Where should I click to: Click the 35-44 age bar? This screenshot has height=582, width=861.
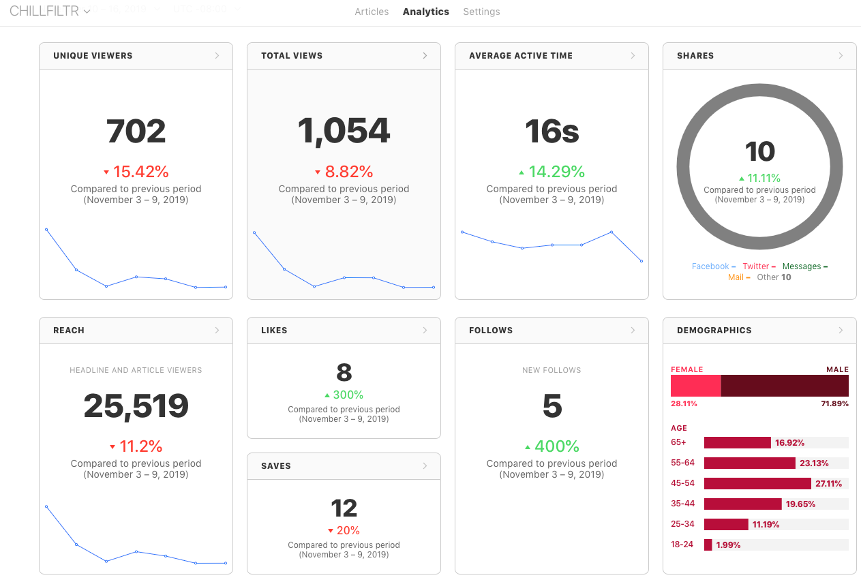tap(743, 504)
